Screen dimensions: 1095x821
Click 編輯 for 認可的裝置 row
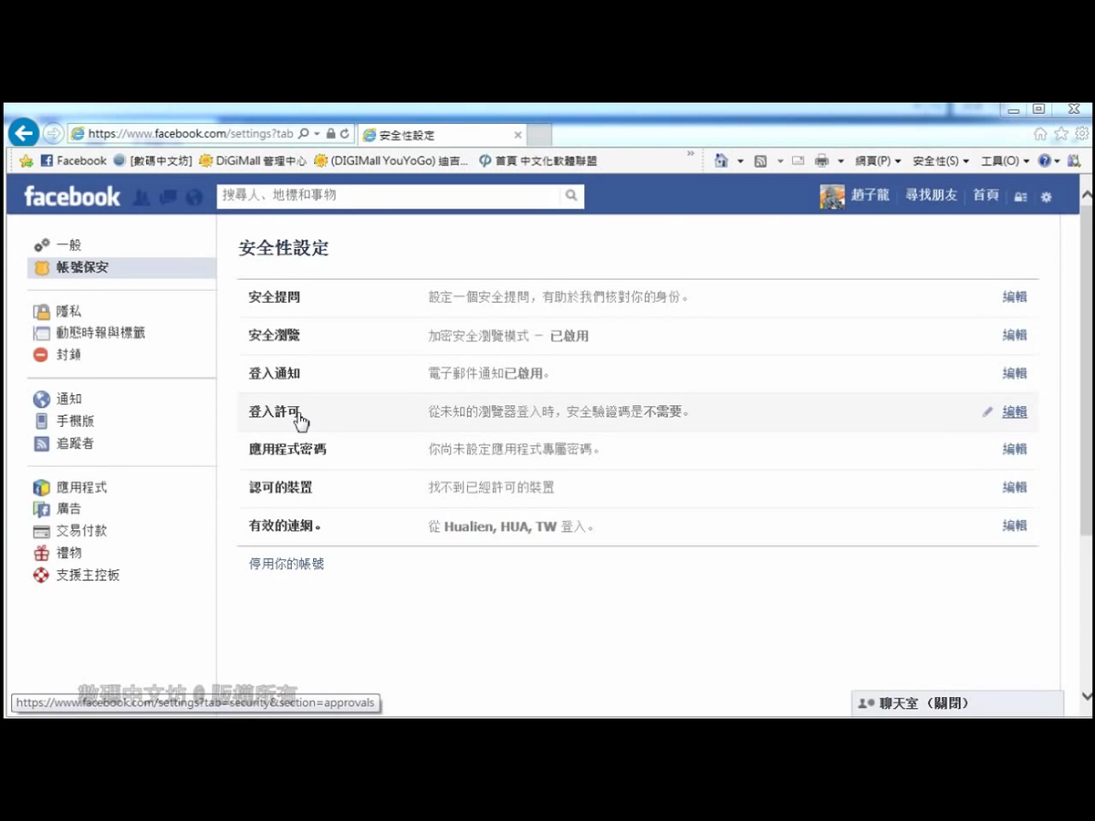(x=1015, y=488)
